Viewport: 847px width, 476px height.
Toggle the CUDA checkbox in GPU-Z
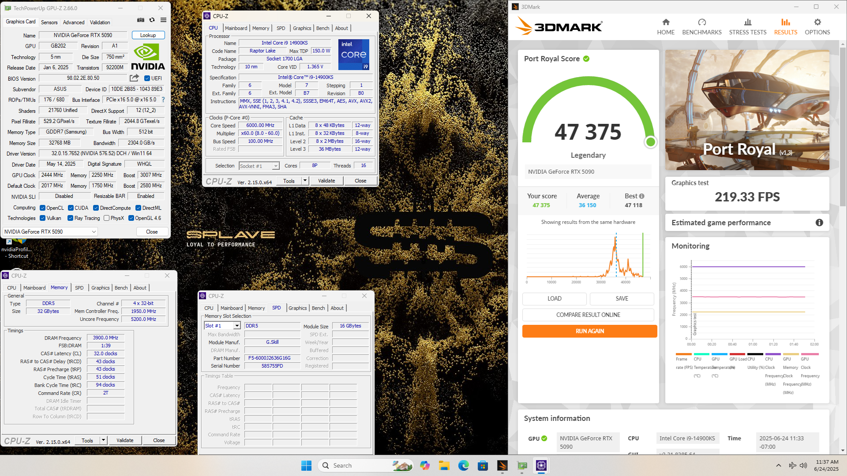pos(71,208)
